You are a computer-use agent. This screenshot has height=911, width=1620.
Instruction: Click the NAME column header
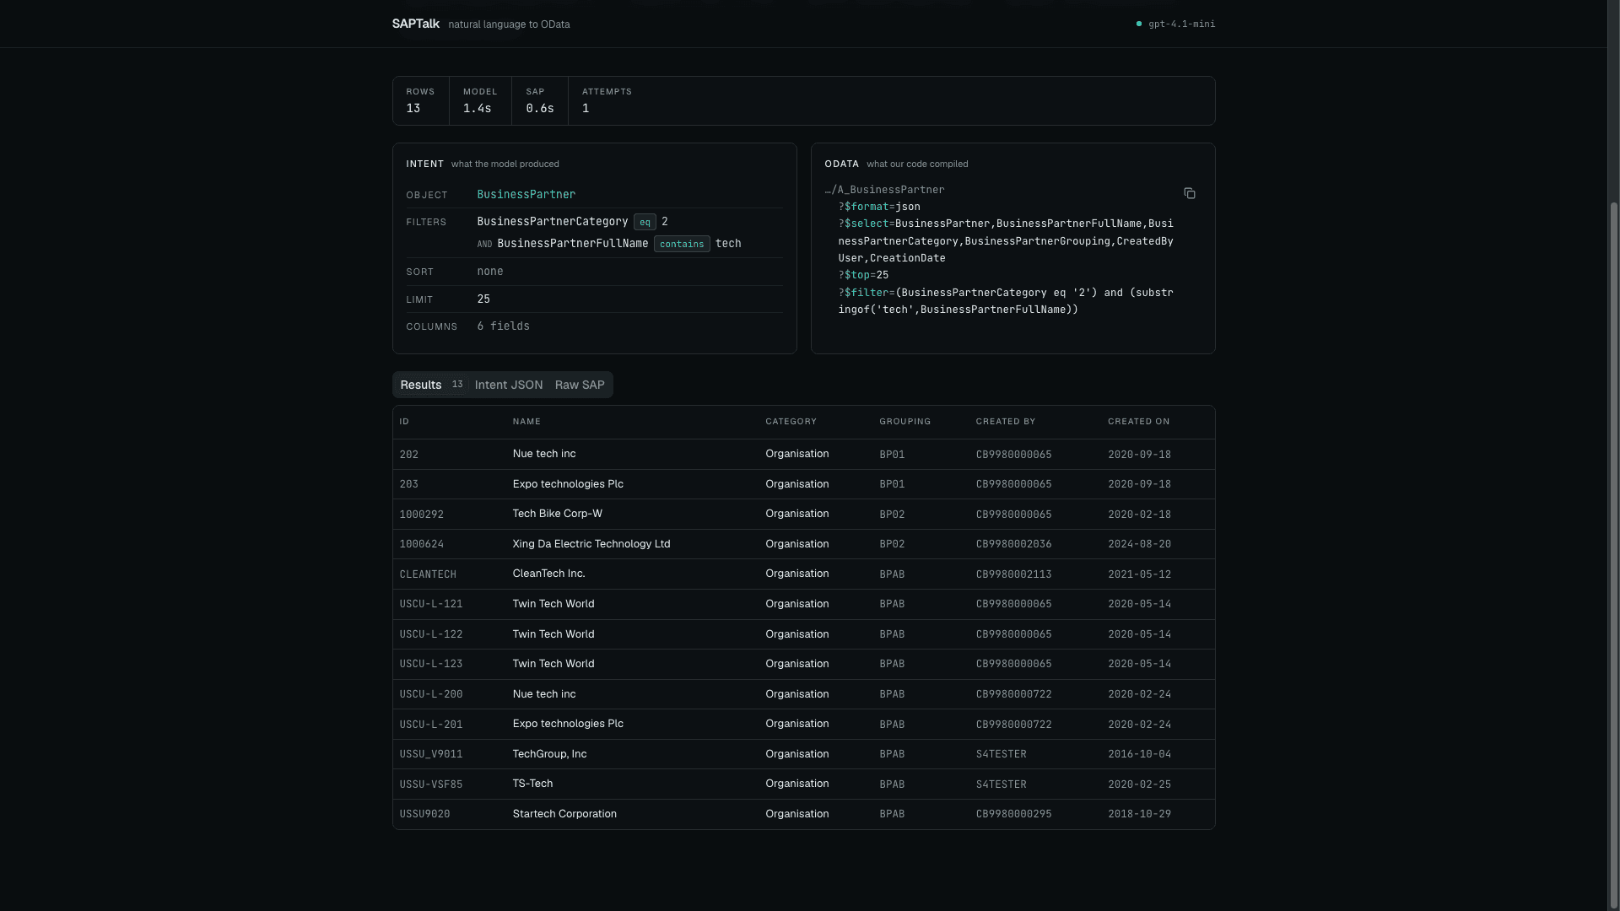pos(526,422)
